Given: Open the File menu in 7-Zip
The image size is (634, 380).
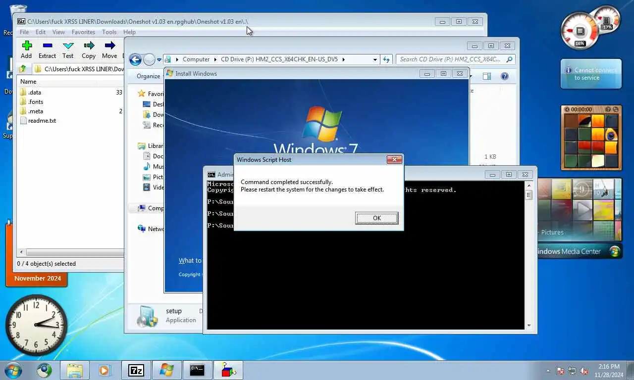Looking at the screenshot, I should (x=24, y=32).
